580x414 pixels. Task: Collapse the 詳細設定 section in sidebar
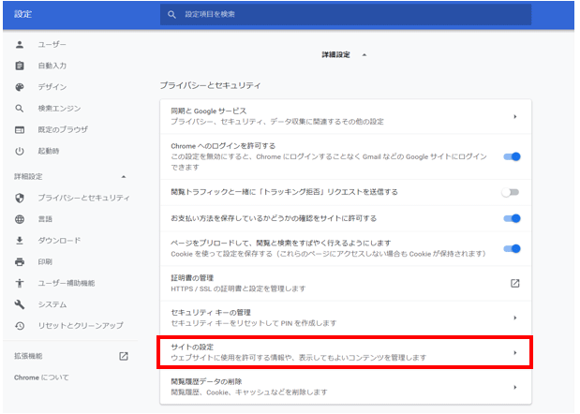pyautogui.click(x=124, y=176)
